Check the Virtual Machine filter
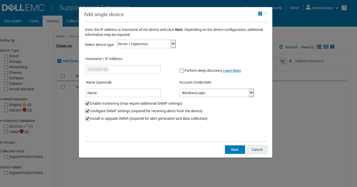 (6, 89)
